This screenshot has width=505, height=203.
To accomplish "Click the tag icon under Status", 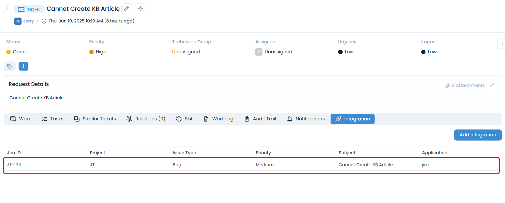I will point(10,66).
